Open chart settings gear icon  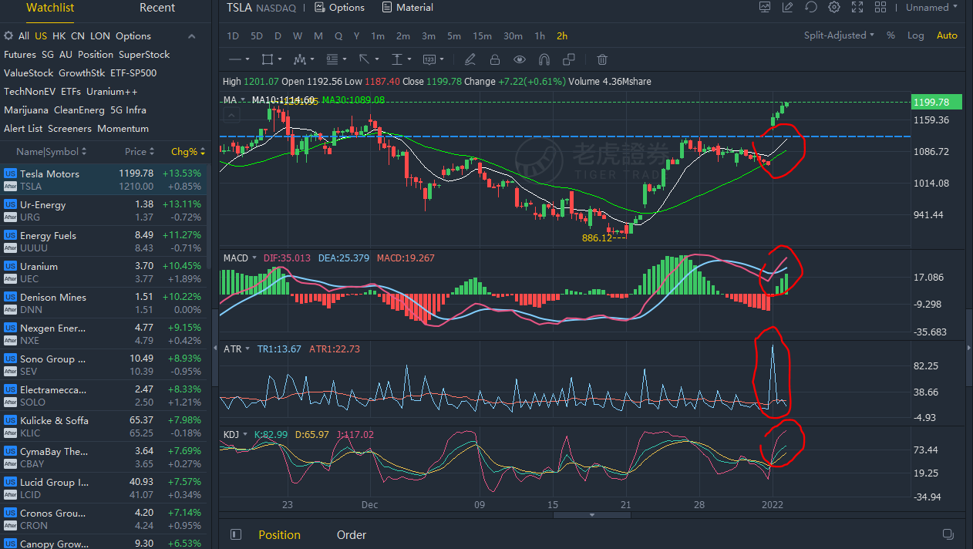click(833, 7)
